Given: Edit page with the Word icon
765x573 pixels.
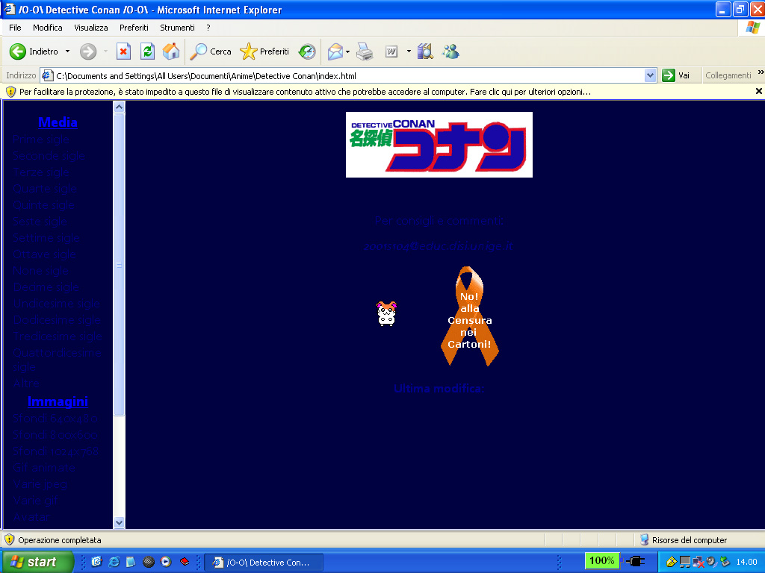Looking at the screenshot, I should pyautogui.click(x=391, y=51).
